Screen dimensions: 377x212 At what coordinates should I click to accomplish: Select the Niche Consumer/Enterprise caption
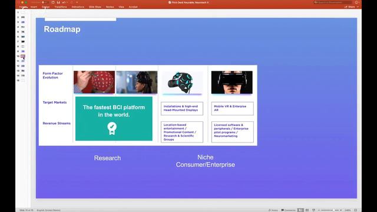(x=206, y=161)
